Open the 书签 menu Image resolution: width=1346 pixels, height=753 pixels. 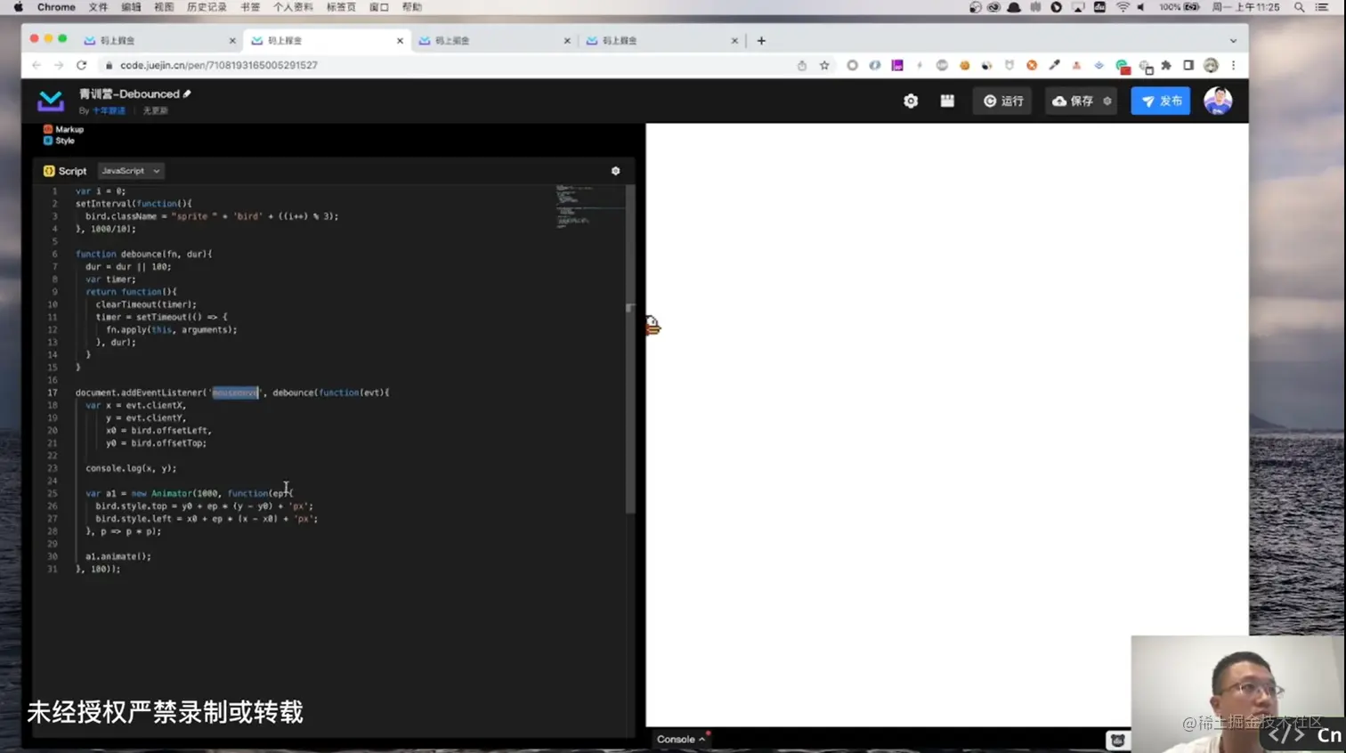tap(250, 7)
